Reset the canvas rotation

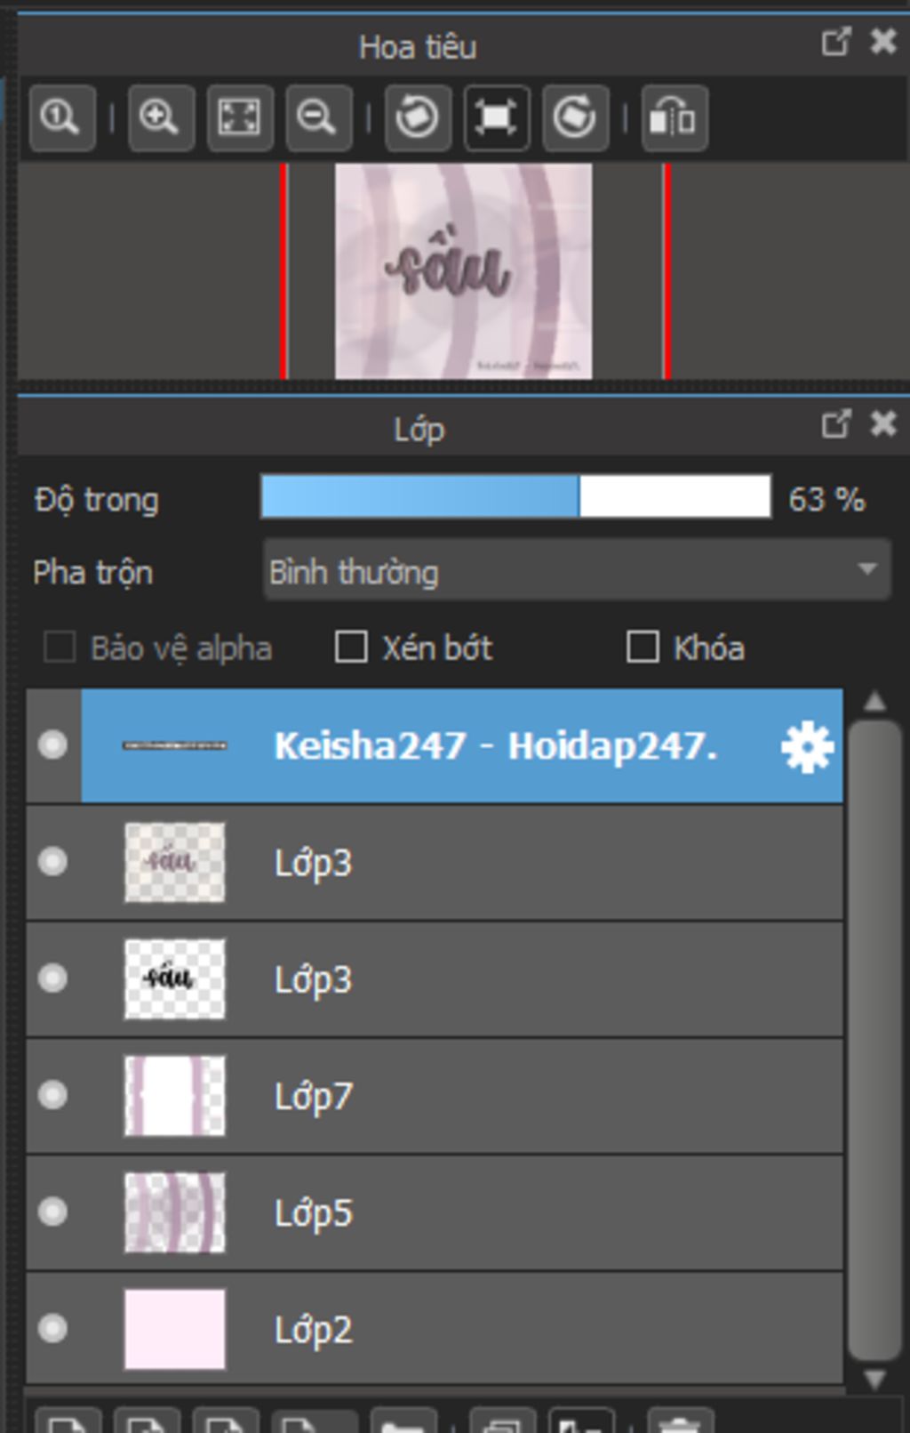pyautogui.click(x=496, y=117)
